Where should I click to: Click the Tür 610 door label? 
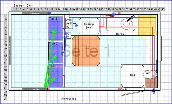point(124,89)
